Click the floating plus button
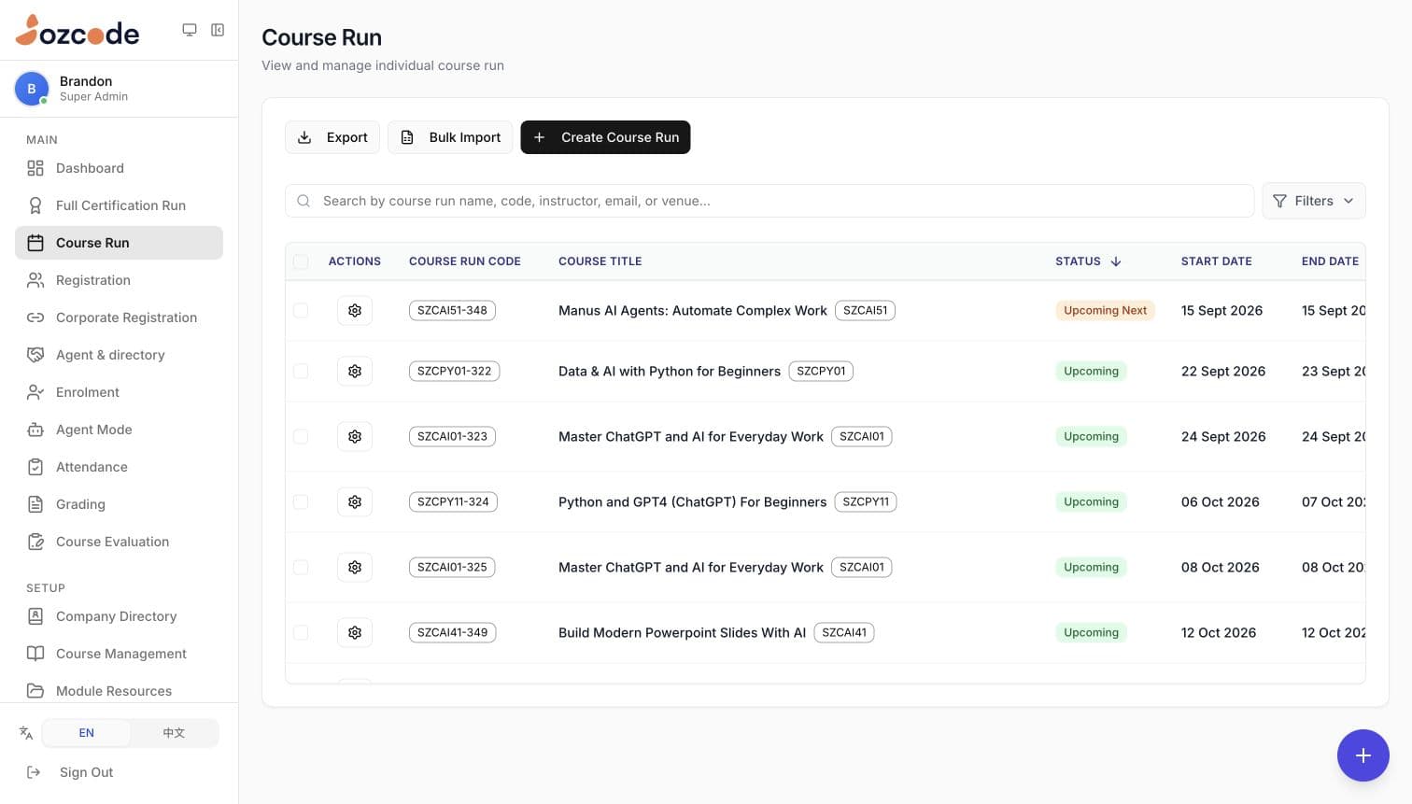Viewport: 1412px width, 804px height. (1363, 755)
